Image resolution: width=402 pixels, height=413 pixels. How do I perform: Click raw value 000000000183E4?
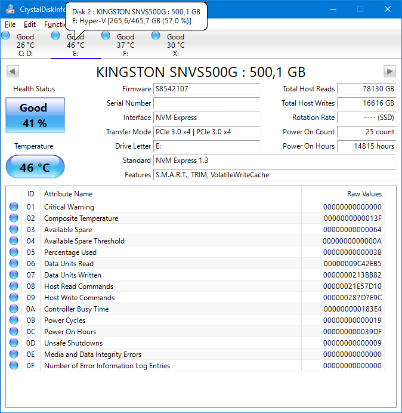click(x=352, y=309)
